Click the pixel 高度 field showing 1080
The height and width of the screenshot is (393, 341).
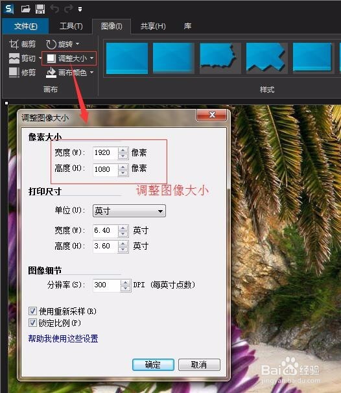pyautogui.click(x=105, y=170)
